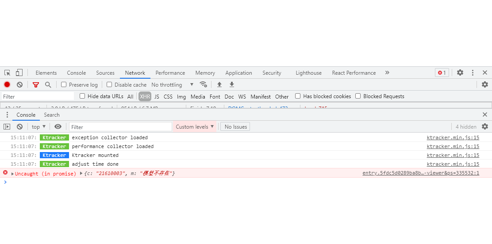Switch to the drawer Search tab
Viewport: 492px width, 244px height.
click(52, 115)
